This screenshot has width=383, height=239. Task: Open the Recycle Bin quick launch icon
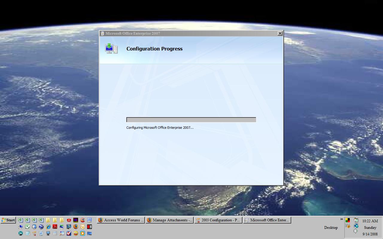pos(41,233)
